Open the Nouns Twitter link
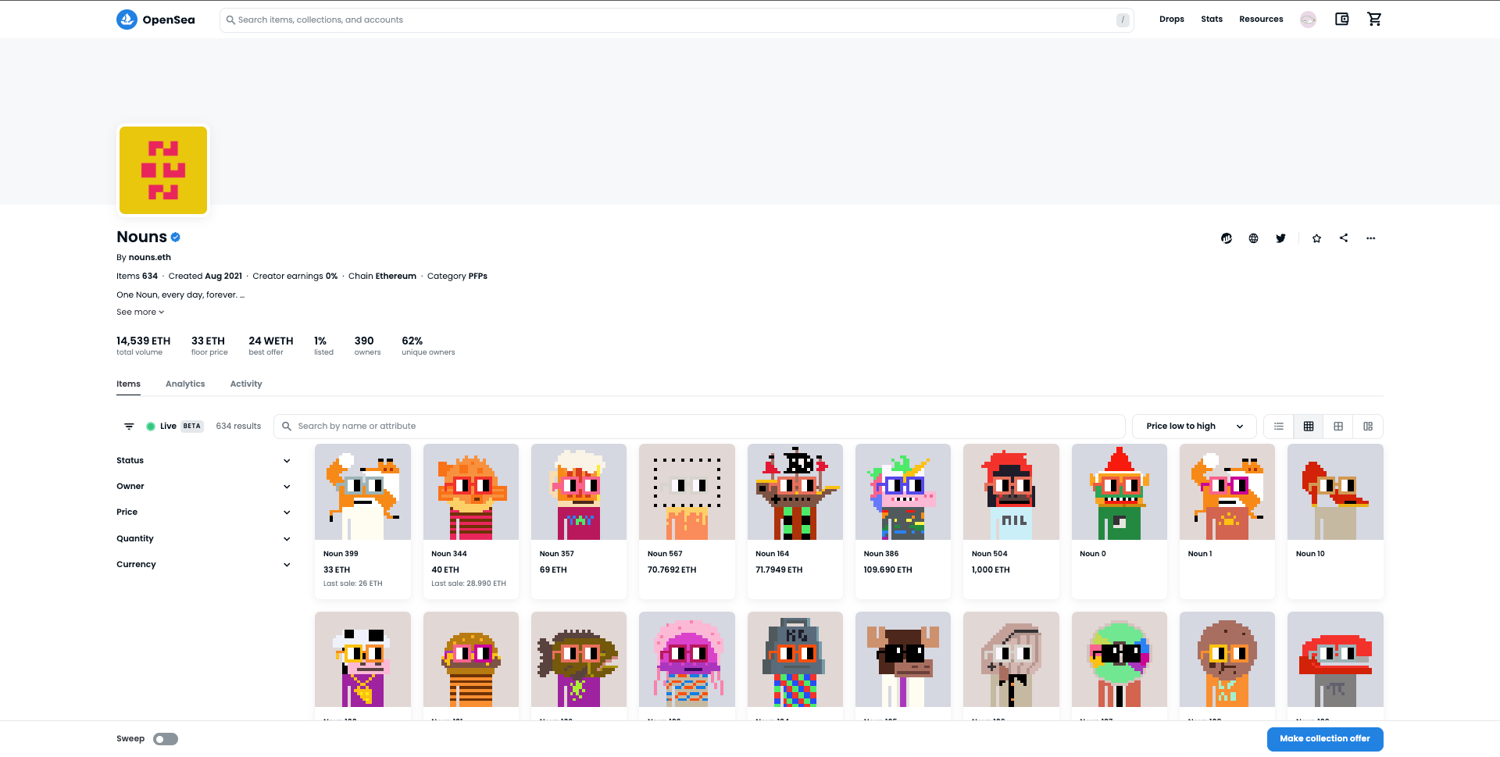 [x=1280, y=238]
